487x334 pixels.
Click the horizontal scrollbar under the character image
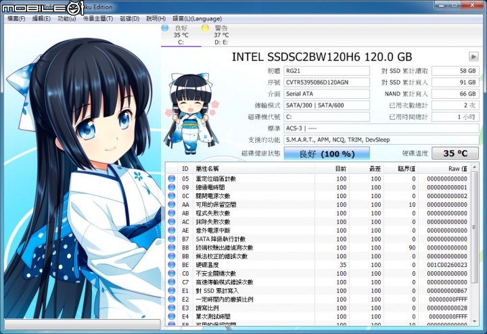coord(83,324)
